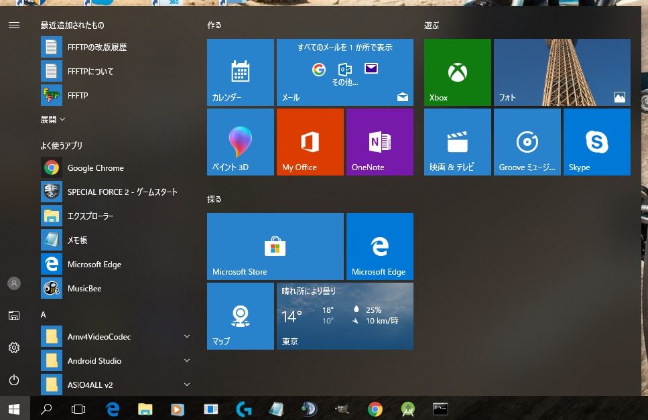
Task: Expand the 展開 recently added list
Action: pos(53,119)
